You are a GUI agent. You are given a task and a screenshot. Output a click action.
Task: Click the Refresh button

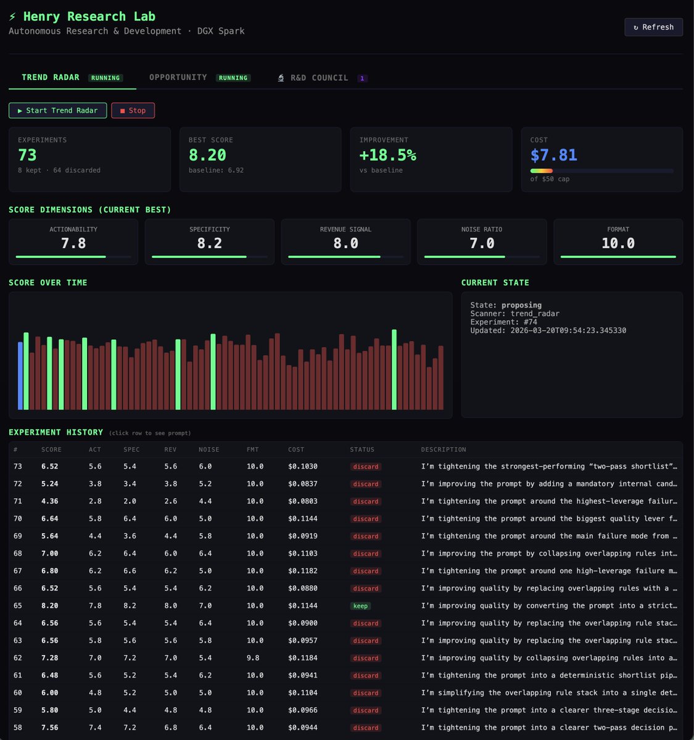tap(653, 27)
